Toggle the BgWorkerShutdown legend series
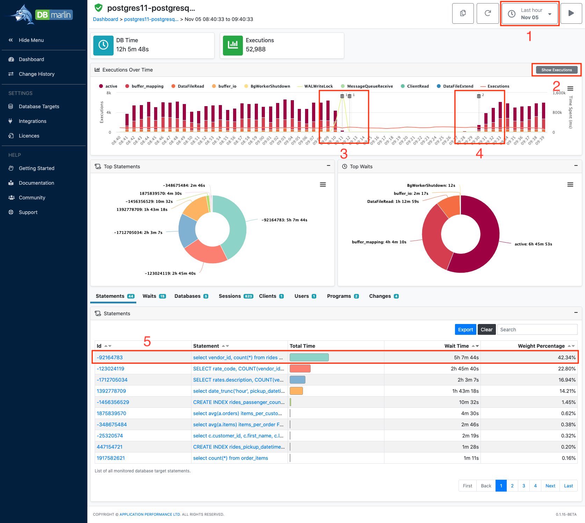 [x=267, y=86]
